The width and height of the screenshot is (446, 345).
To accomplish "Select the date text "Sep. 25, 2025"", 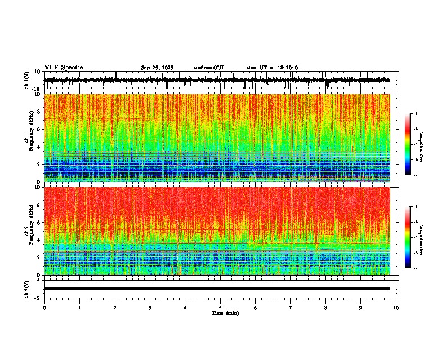I will pyautogui.click(x=157, y=68).
